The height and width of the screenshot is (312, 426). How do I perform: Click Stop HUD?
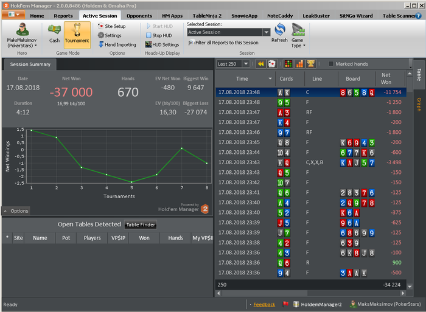tap(159, 35)
